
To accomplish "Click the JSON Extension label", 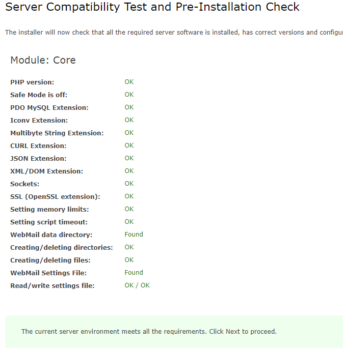I will pyautogui.click(x=38, y=158).
